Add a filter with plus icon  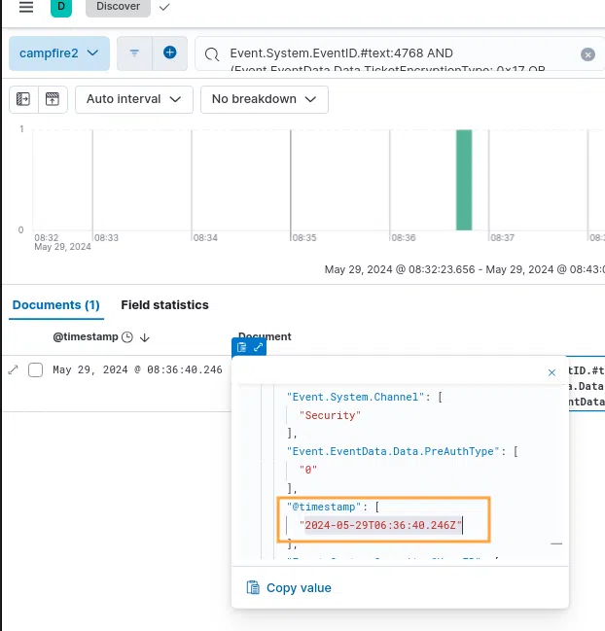pyautogui.click(x=169, y=53)
